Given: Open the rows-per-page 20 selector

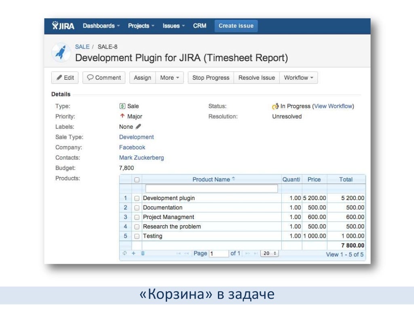Looking at the screenshot, I should 270,253.
